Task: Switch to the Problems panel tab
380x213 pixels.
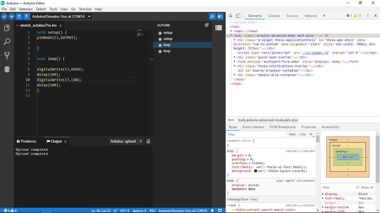Action: coord(26,141)
